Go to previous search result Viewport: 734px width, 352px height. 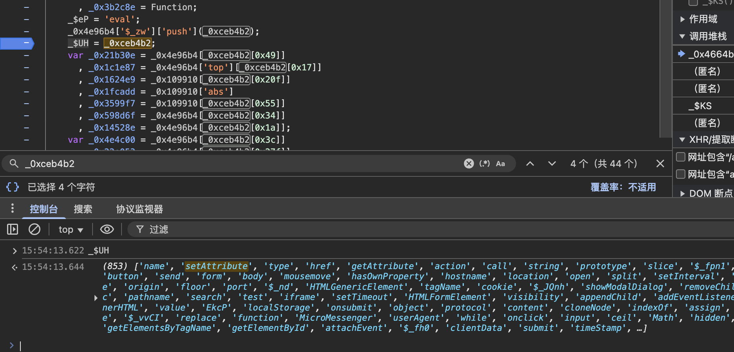[x=530, y=163]
